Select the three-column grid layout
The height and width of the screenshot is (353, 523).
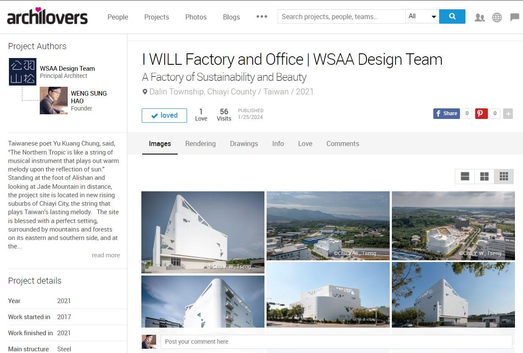click(x=504, y=176)
